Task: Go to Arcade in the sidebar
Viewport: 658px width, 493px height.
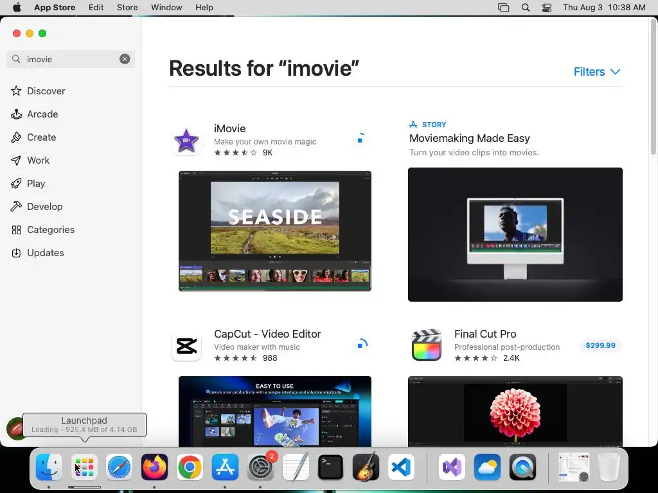Action: (x=35, y=114)
